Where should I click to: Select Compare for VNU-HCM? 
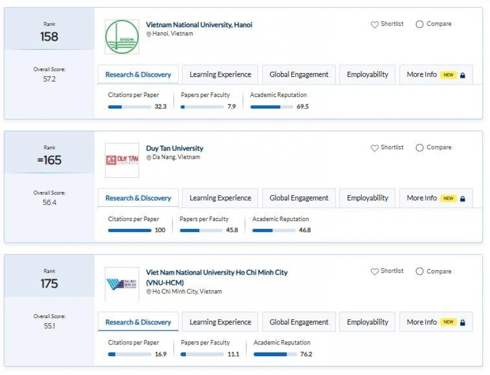click(419, 271)
